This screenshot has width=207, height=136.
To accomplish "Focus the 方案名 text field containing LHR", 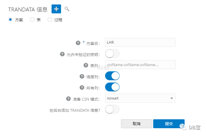I will pos(140,42).
